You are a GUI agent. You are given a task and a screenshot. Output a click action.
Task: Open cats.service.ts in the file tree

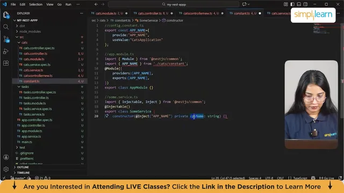pyautogui.click(x=33, y=70)
